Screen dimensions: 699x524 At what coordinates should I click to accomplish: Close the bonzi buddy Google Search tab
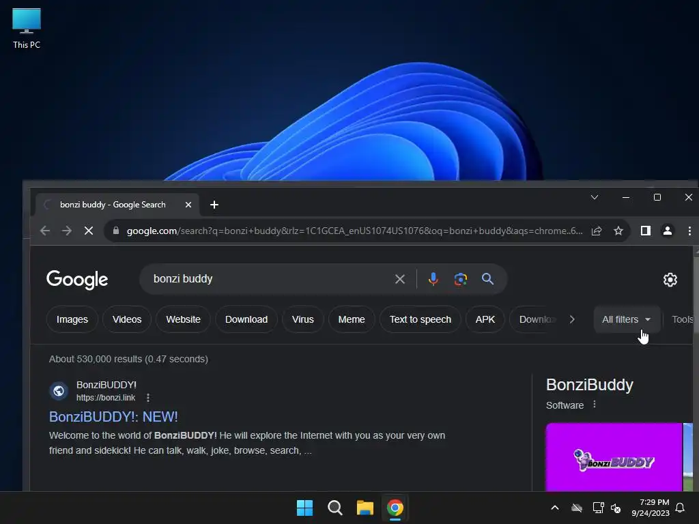(x=188, y=205)
